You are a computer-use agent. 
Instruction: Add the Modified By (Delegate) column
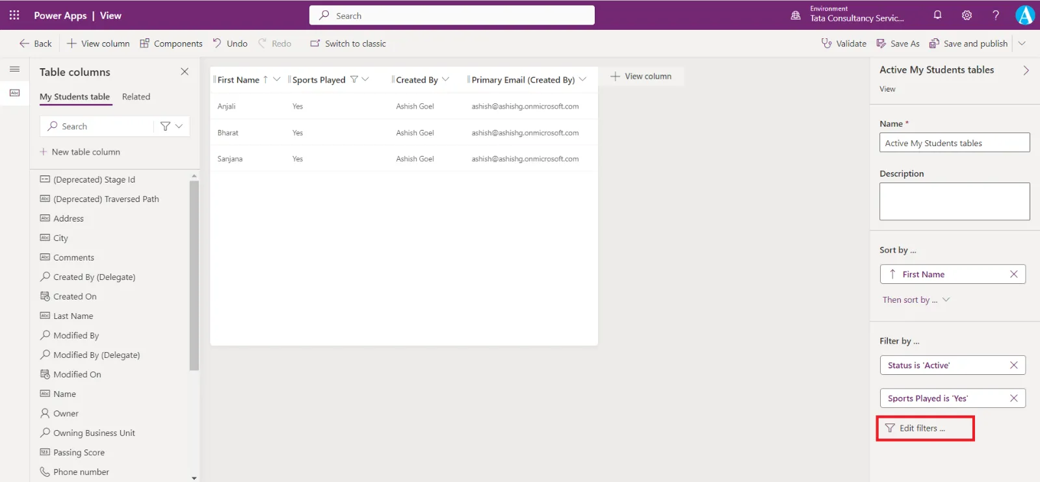tap(90, 355)
